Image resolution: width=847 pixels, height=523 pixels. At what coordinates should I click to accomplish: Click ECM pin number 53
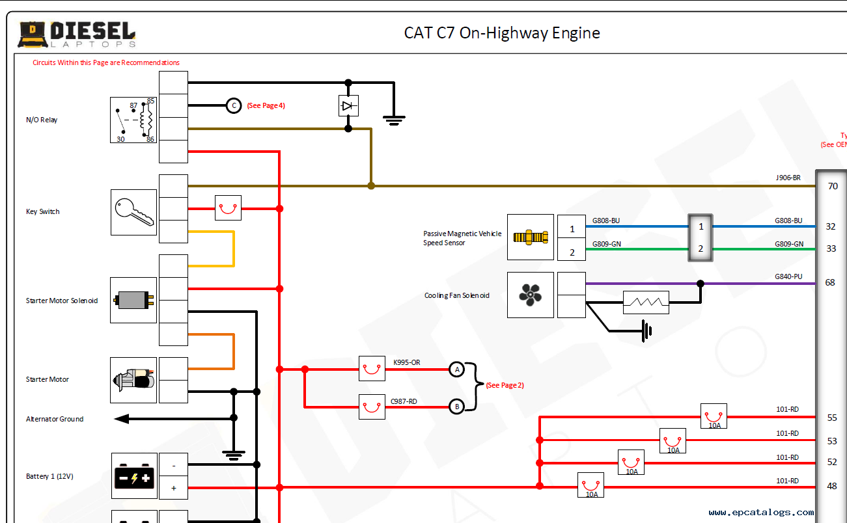[x=832, y=441]
